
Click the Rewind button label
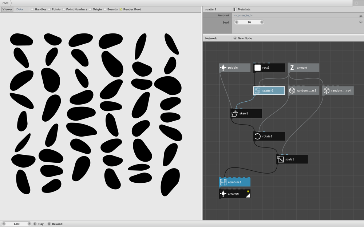[57, 224]
